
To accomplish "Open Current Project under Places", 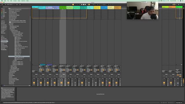I will pyautogui.click(x=5, y=40).
